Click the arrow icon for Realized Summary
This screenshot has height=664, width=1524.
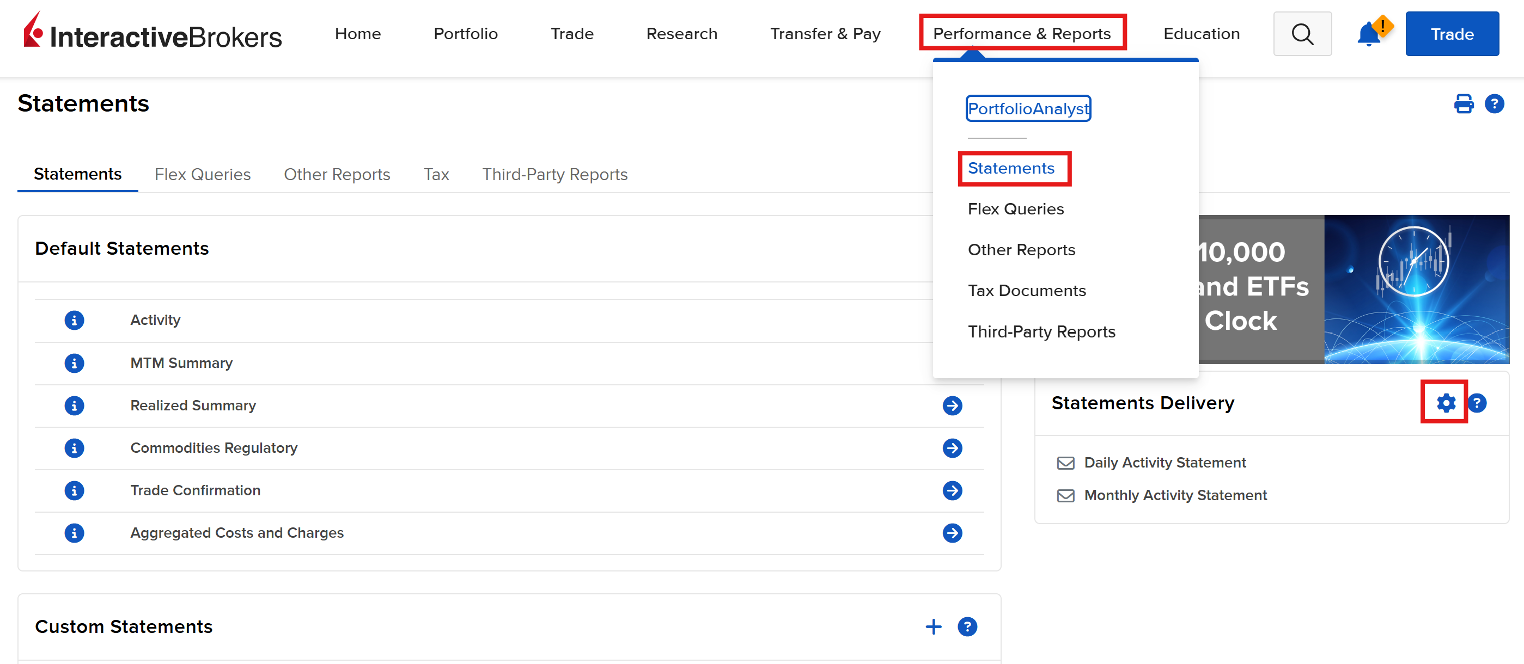953,406
